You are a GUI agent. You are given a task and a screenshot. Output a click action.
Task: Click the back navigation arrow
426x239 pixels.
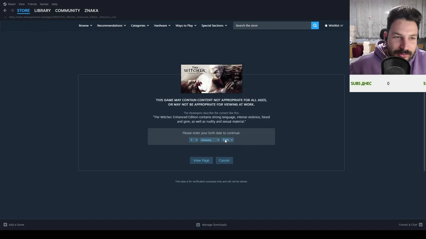pyautogui.click(x=5, y=11)
